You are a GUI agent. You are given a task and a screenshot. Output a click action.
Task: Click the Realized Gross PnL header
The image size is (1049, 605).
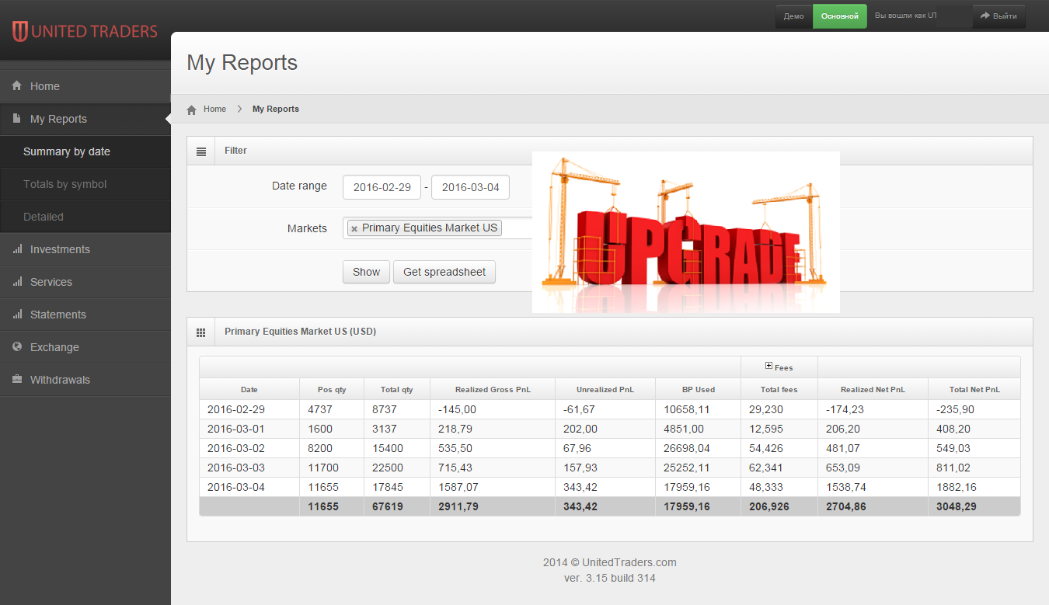tap(493, 389)
